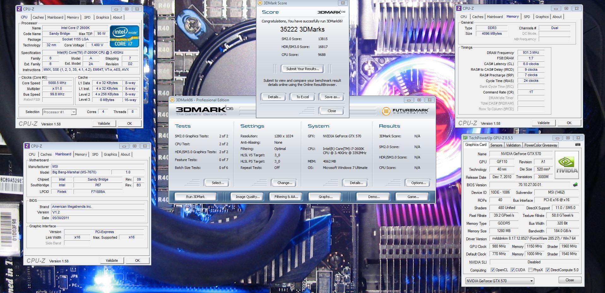This screenshot has height=293, width=605.
Task: Toggle the DirectCompute 5.0 checkbox
Action: click(x=548, y=270)
